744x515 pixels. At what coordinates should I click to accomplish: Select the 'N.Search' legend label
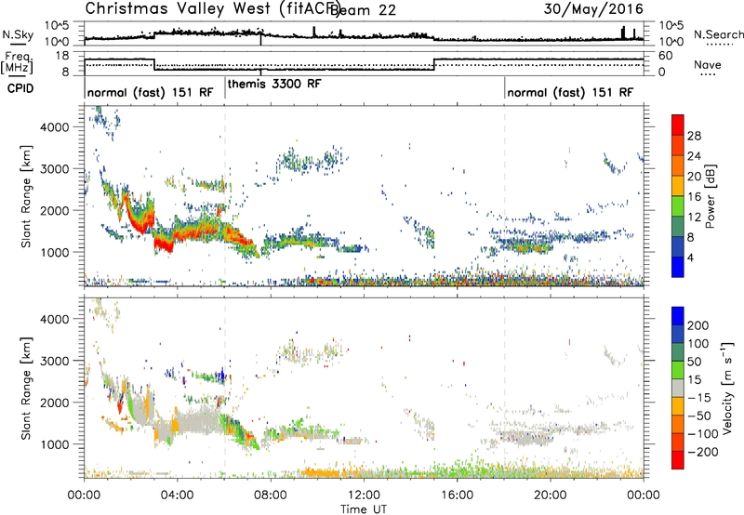coord(718,34)
